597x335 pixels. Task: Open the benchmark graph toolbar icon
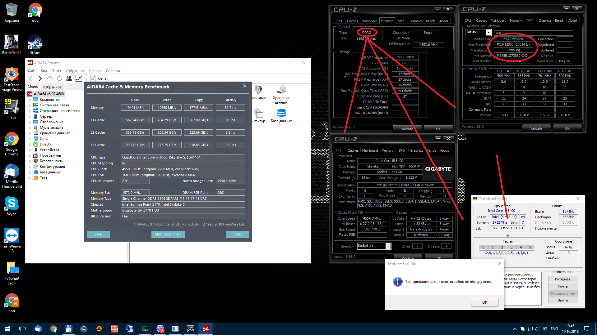79,78
